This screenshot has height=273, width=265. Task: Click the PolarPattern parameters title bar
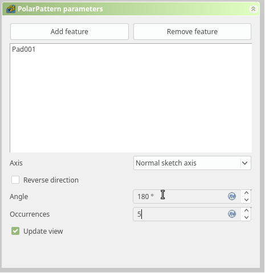(x=131, y=9)
